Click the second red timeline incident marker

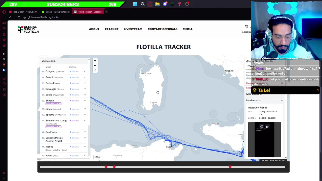(x=114, y=167)
